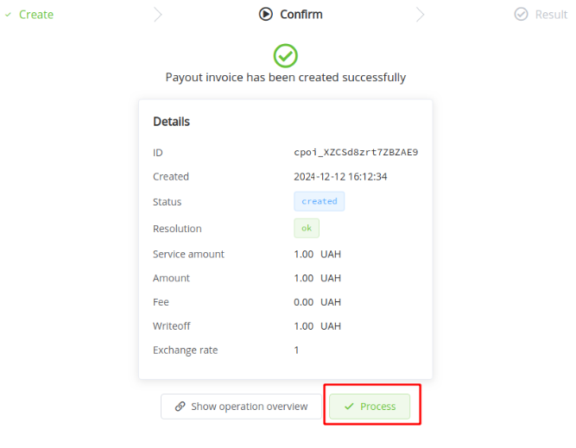
Task: Click the large green success checkmark
Action: point(286,55)
